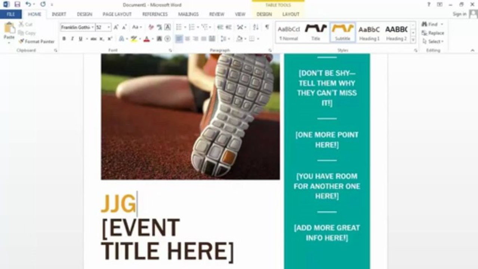This screenshot has height=269, width=478.
Task: Apply multilevel list
Action: (x=205, y=27)
